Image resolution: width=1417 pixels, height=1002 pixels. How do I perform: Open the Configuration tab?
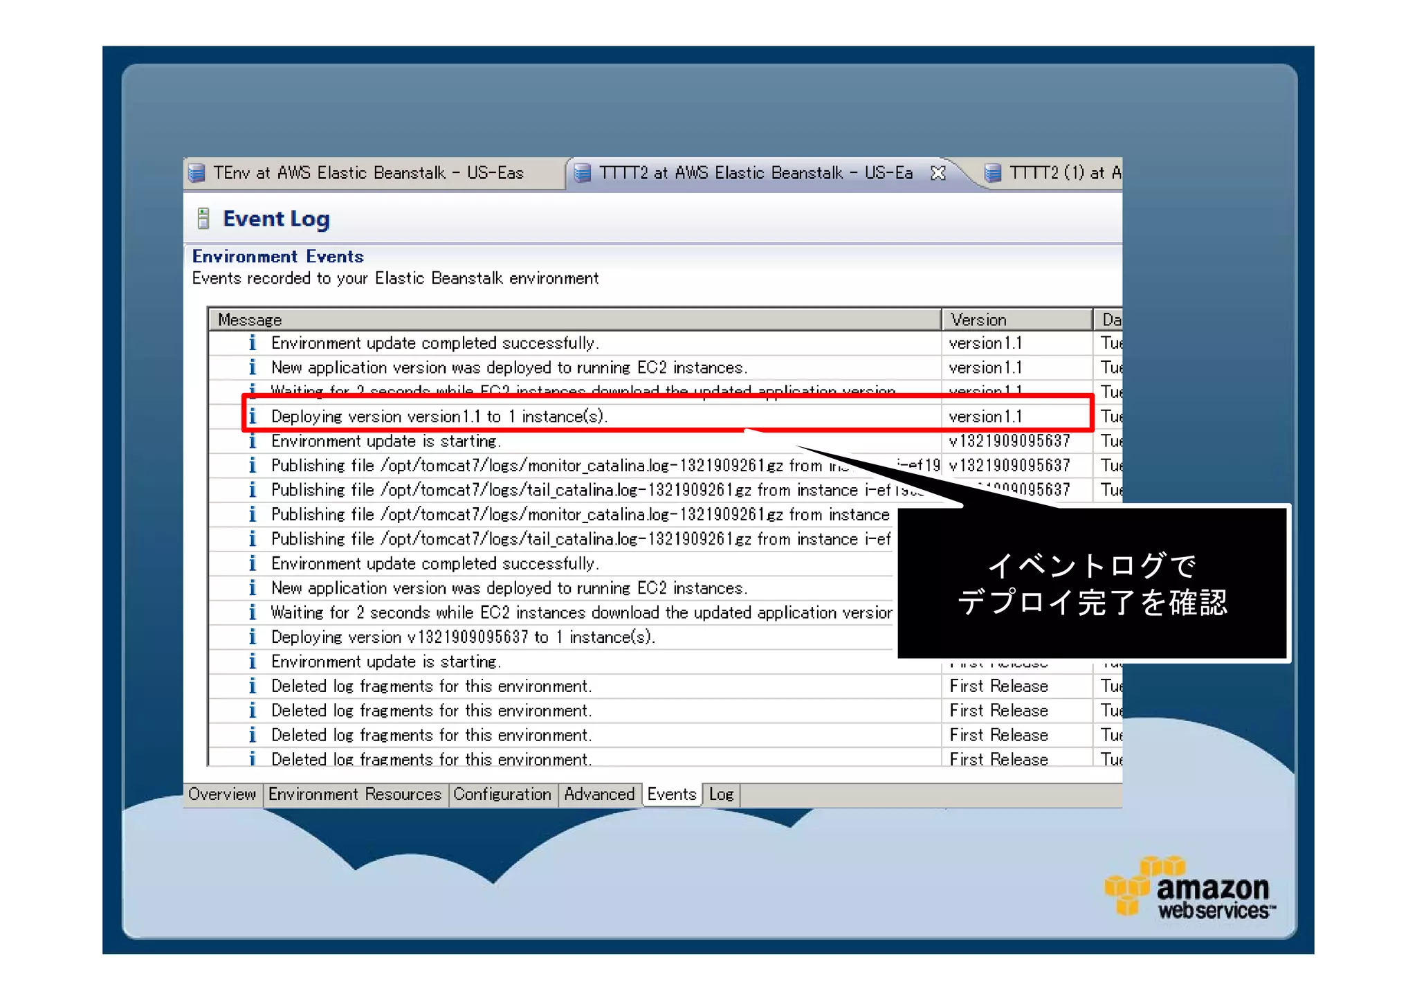(502, 794)
